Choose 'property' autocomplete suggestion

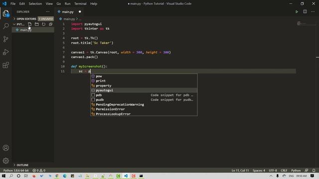coord(144,86)
